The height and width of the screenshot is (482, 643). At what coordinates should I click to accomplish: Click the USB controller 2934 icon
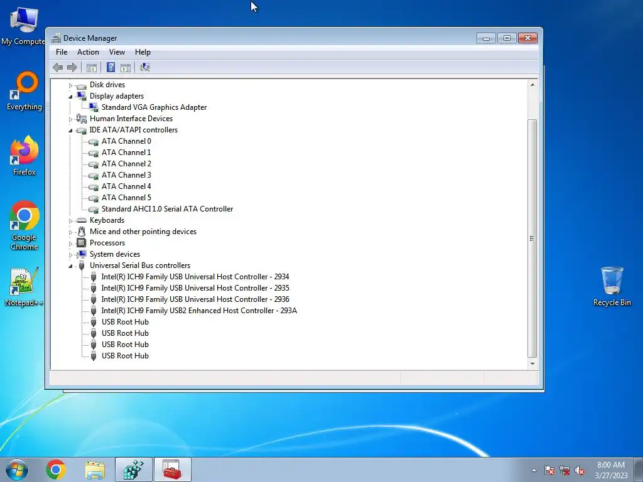click(x=94, y=277)
